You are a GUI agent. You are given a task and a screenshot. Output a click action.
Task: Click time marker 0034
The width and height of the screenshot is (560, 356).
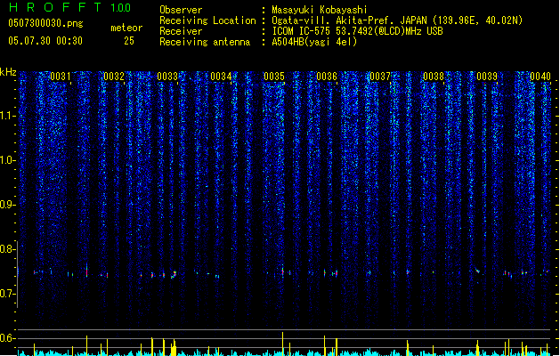[221, 77]
